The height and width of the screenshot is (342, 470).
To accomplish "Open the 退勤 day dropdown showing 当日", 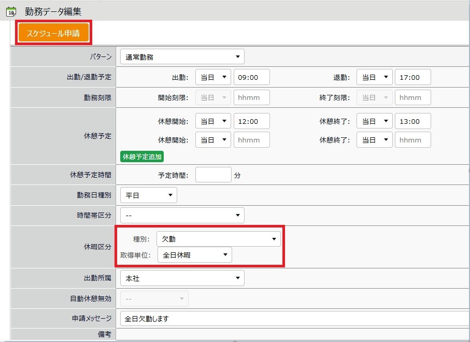I will [374, 77].
